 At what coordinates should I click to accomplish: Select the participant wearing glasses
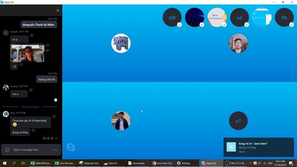click(x=238, y=43)
